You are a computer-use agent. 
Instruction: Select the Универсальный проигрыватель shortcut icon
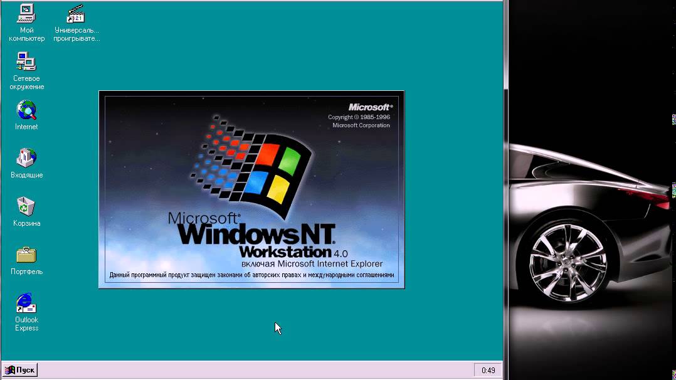pos(76,13)
